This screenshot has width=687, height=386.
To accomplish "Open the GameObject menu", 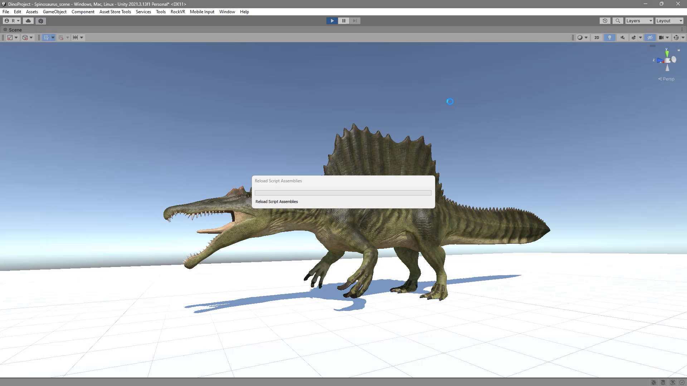I will [x=55, y=12].
